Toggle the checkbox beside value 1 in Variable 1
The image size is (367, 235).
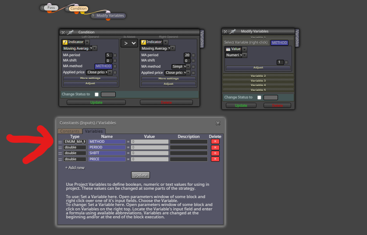(286, 62)
